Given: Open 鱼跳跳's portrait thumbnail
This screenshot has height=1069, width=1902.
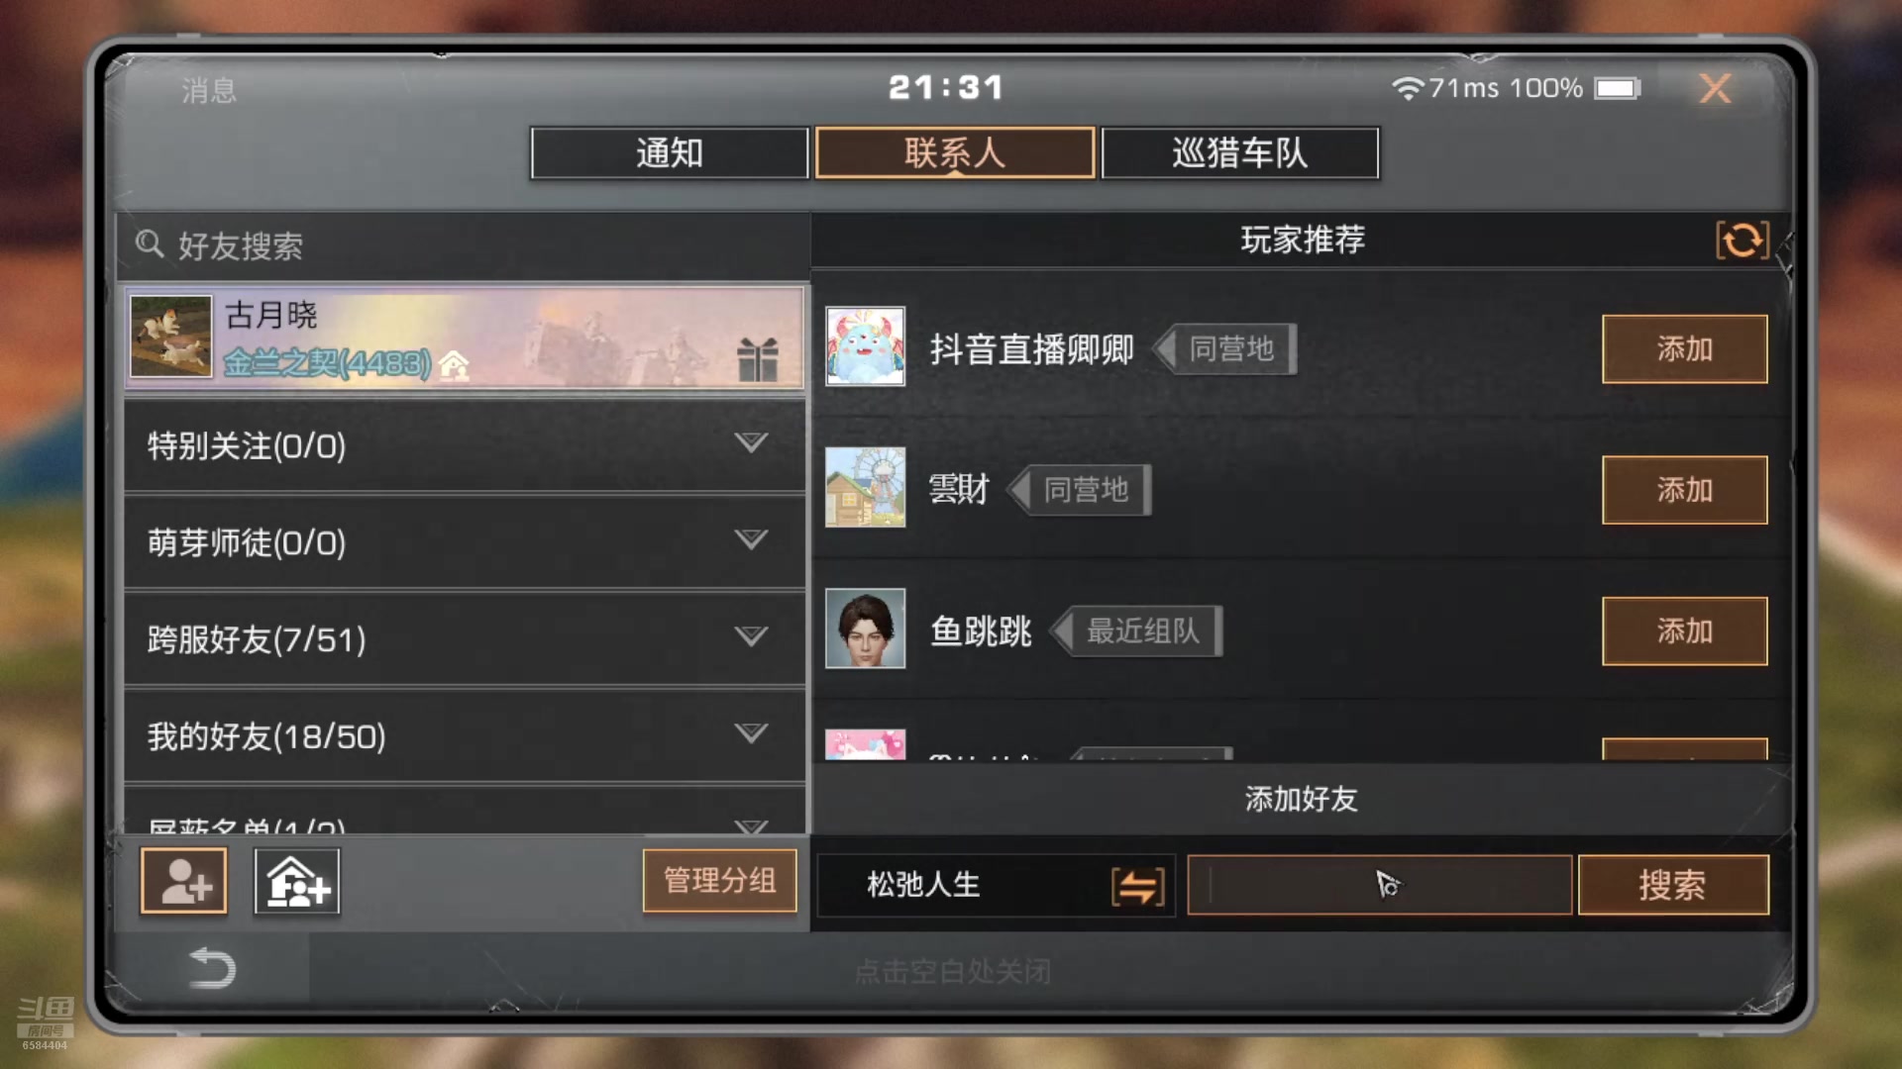Looking at the screenshot, I should [x=865, y=629].
